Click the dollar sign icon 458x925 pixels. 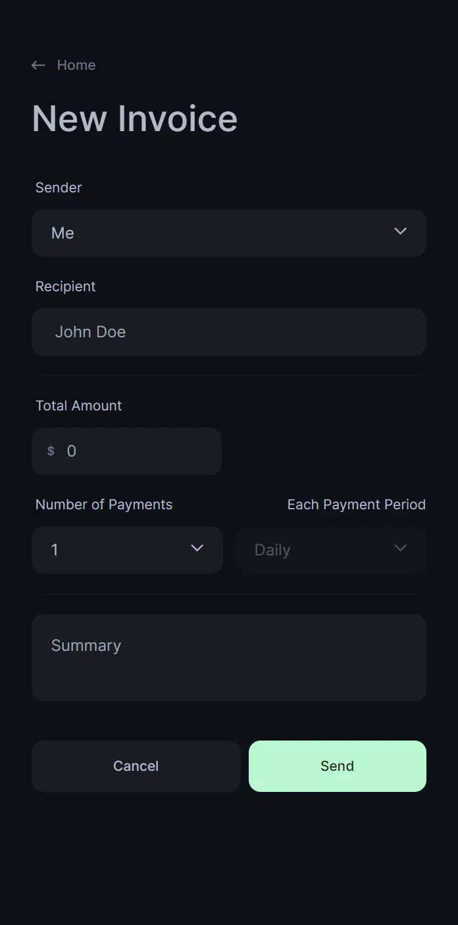coord(51,451)
